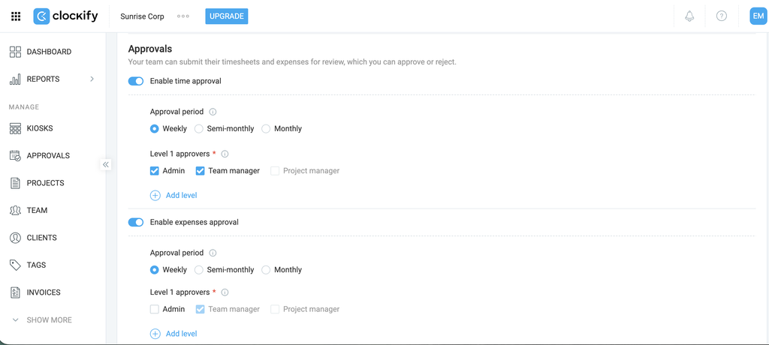
Task: Click the Invoices icon in sidebar
Action: coord(15,292)
